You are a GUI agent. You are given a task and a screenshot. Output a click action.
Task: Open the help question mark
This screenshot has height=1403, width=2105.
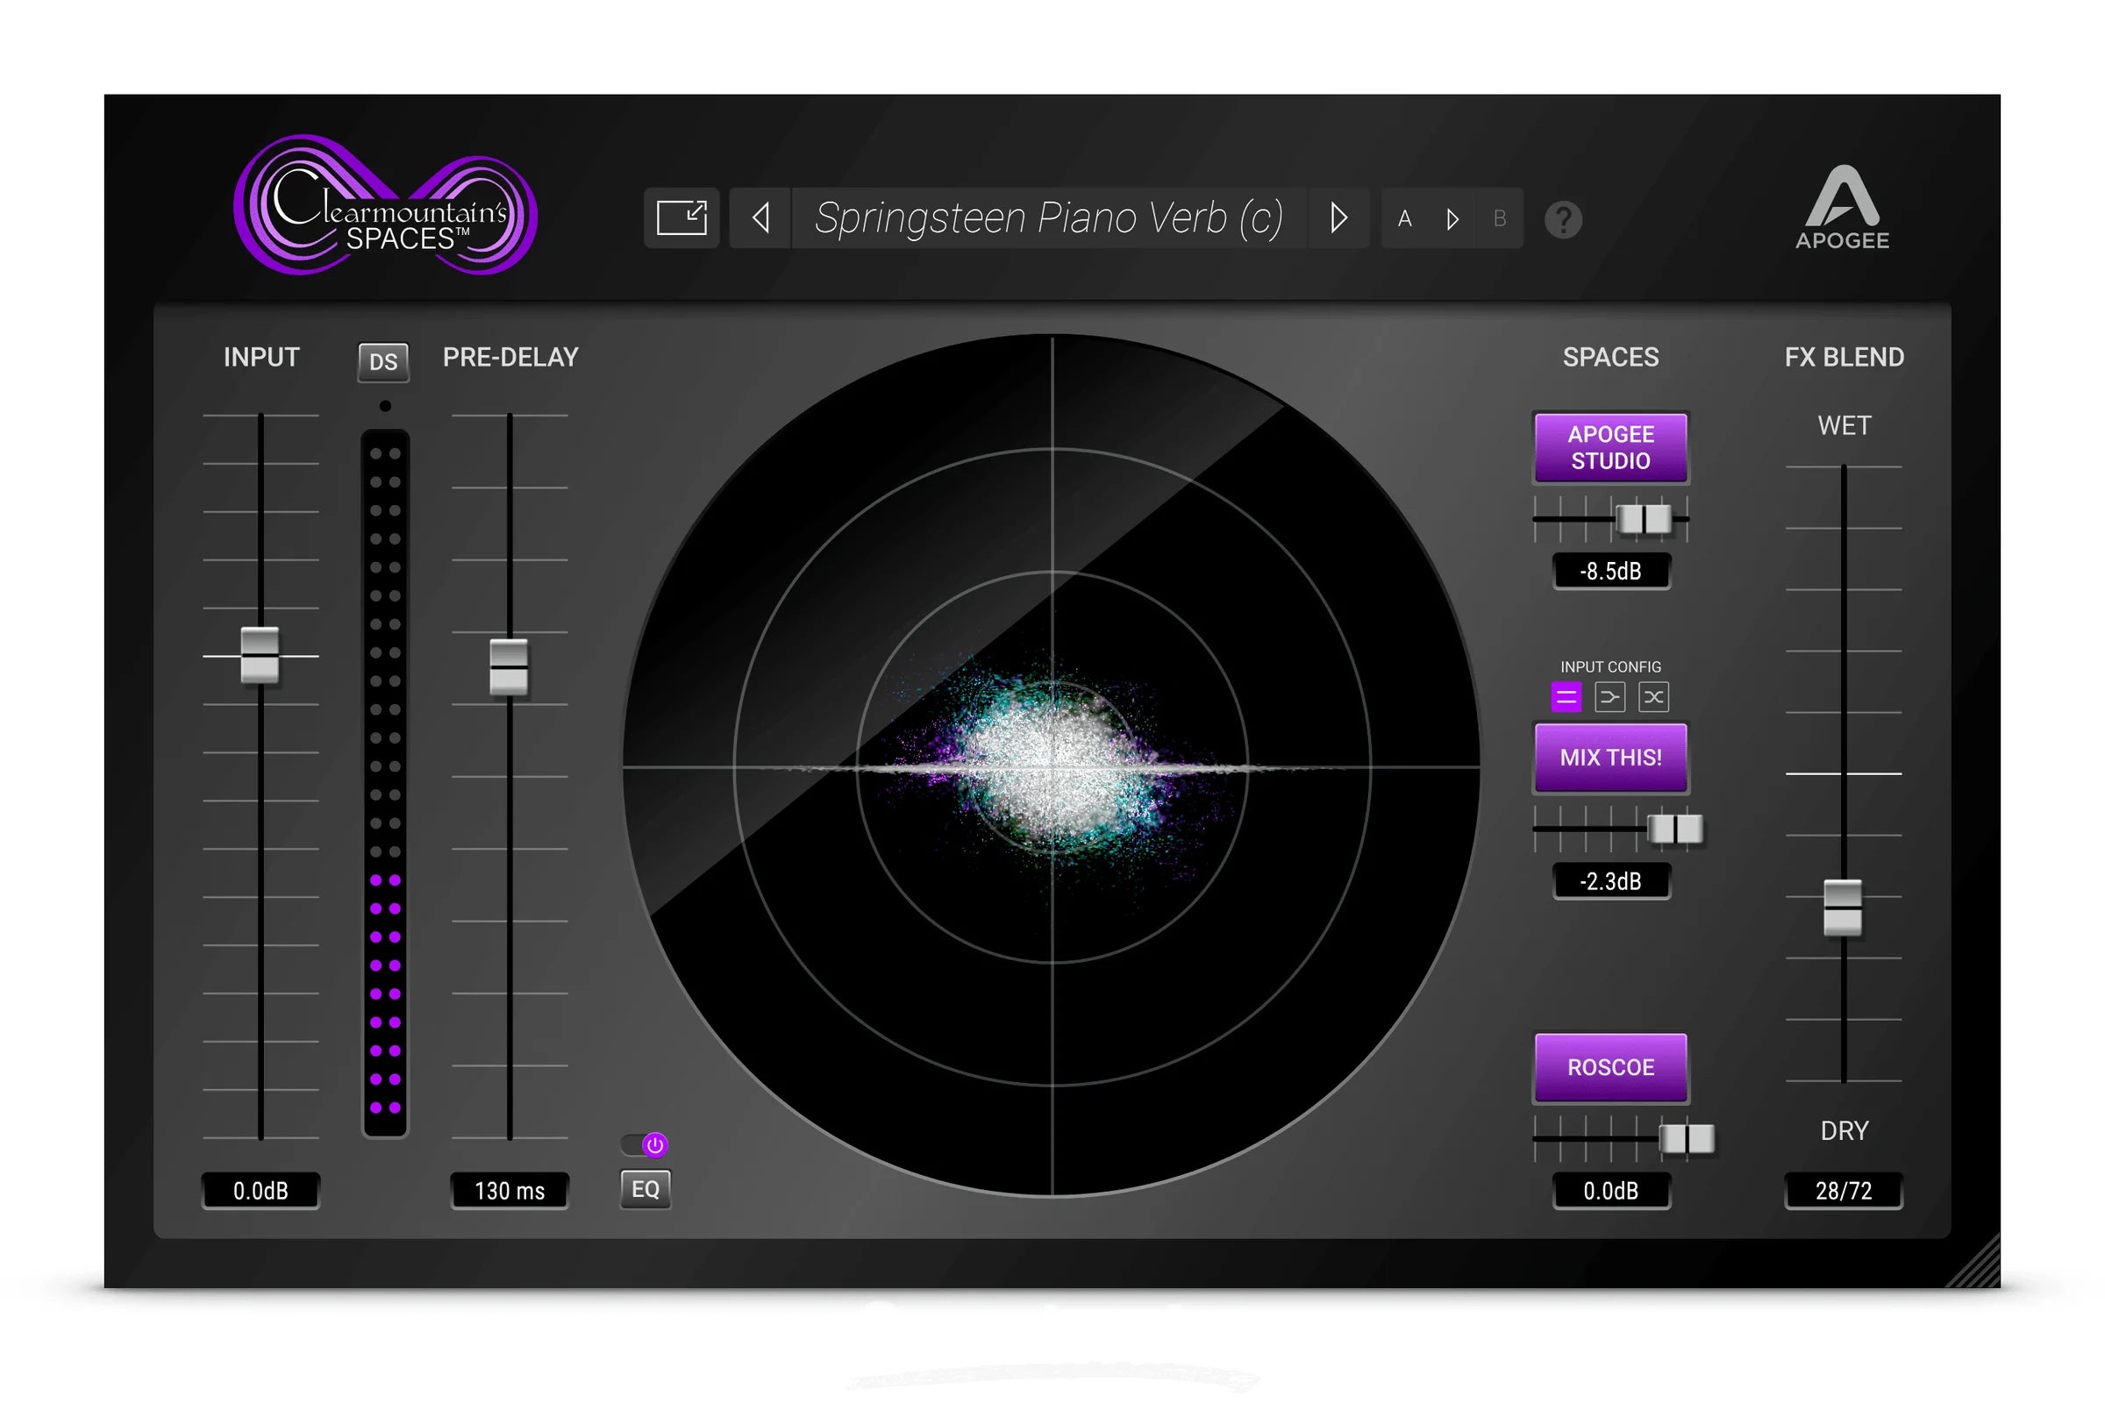point(1564,219)
